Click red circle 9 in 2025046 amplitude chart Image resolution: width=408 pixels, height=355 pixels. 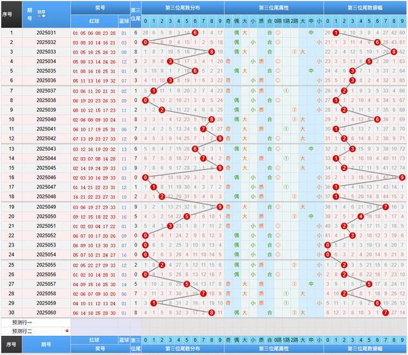402,177
